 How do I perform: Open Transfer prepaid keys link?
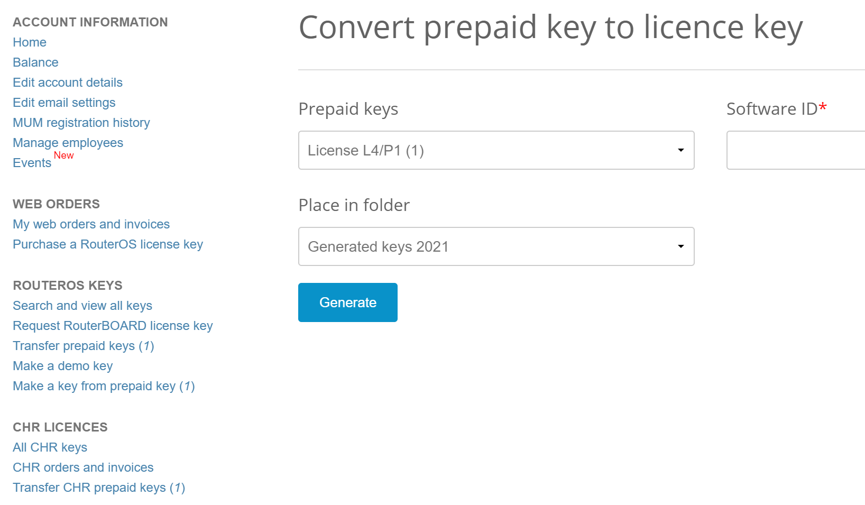[x=83, y=346]
